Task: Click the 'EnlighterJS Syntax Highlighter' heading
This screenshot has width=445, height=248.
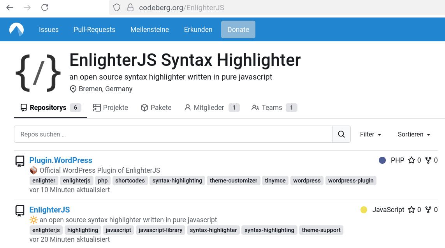Action: [185, 60]
